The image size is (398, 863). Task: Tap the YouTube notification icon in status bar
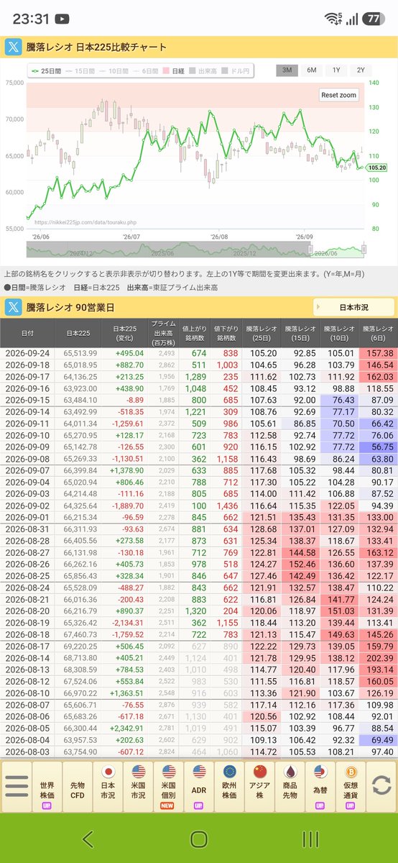tap(63, 19)
